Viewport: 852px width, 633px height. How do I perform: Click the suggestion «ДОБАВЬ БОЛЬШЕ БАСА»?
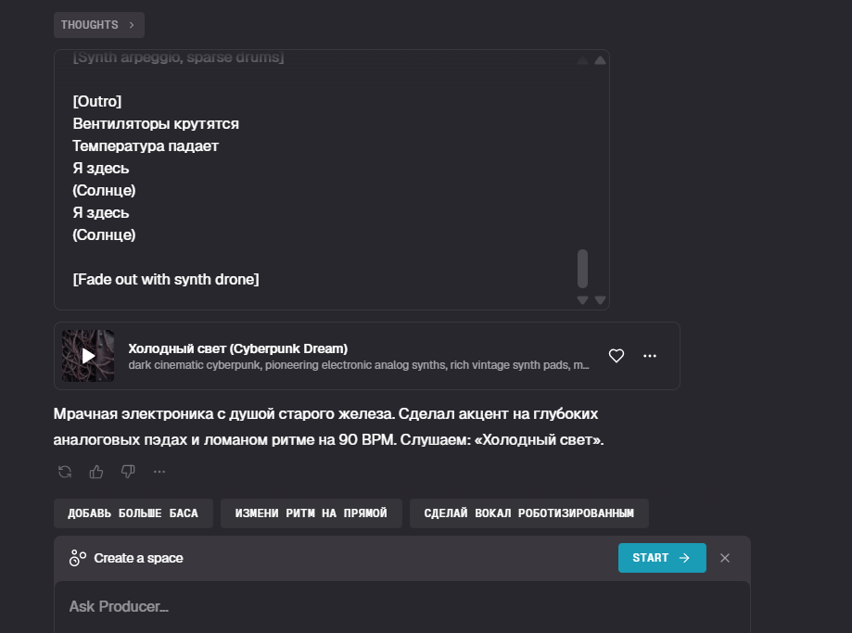[x=133, y=513]
